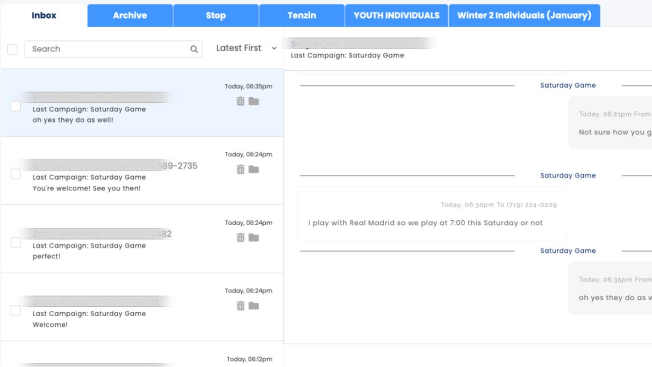Open the Stop tab
This screenshot has width=652, height=367.
click(x=216, y=15)
